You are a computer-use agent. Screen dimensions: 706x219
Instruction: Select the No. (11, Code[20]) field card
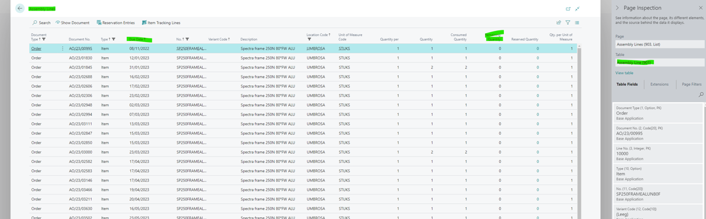click(x=657, y=194)
